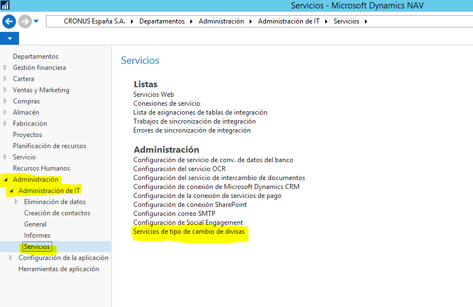473x307 pixels.
Task: Click the forward navigation arrow button
Action: click(x=25, y=22)
